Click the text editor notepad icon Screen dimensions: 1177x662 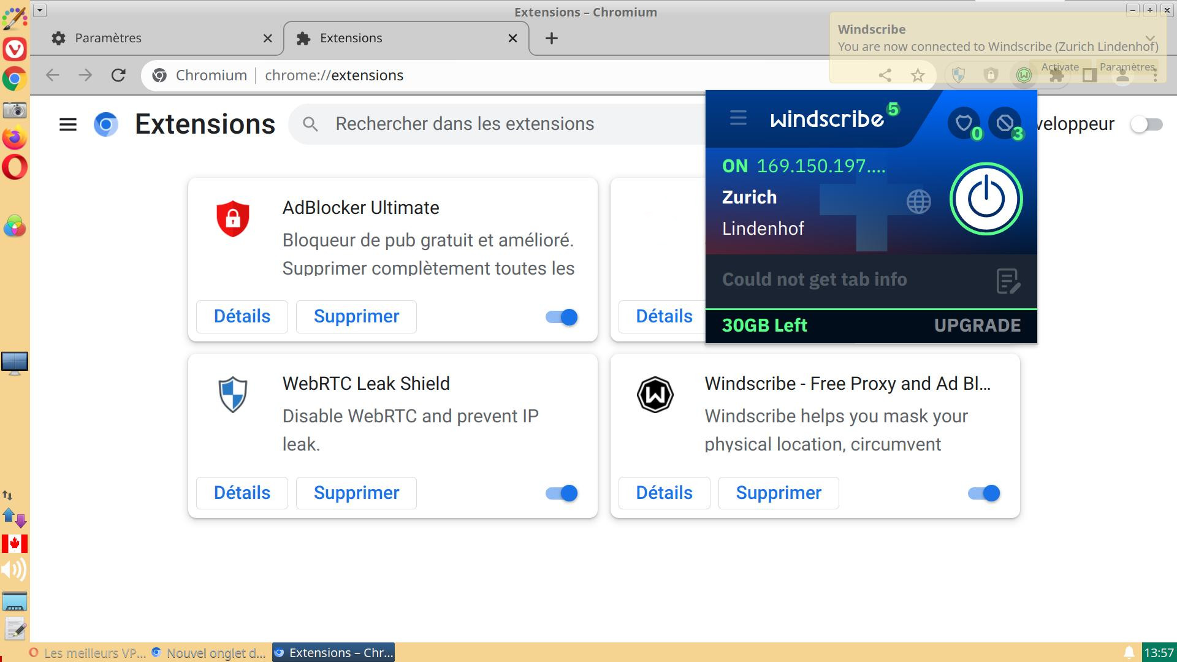[15, 628]
